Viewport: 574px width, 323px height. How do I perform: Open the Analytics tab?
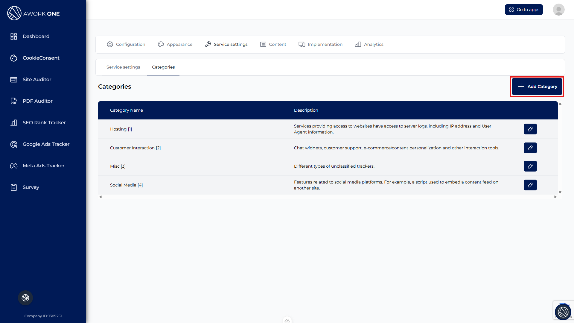point(369,44)
